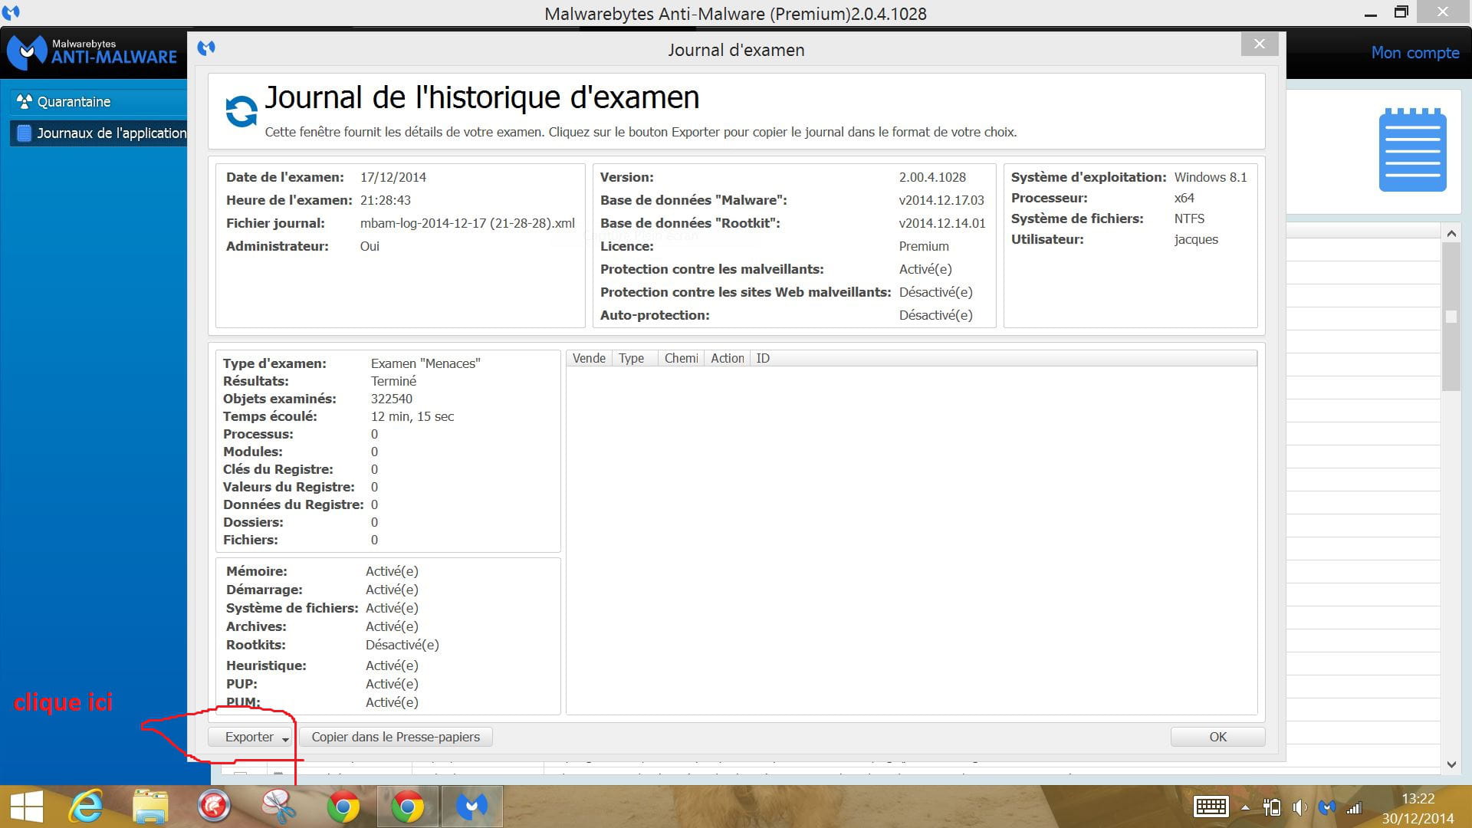Open the Mon compte link
This screenshot has width=1472, height=828.
[1414, 53]
